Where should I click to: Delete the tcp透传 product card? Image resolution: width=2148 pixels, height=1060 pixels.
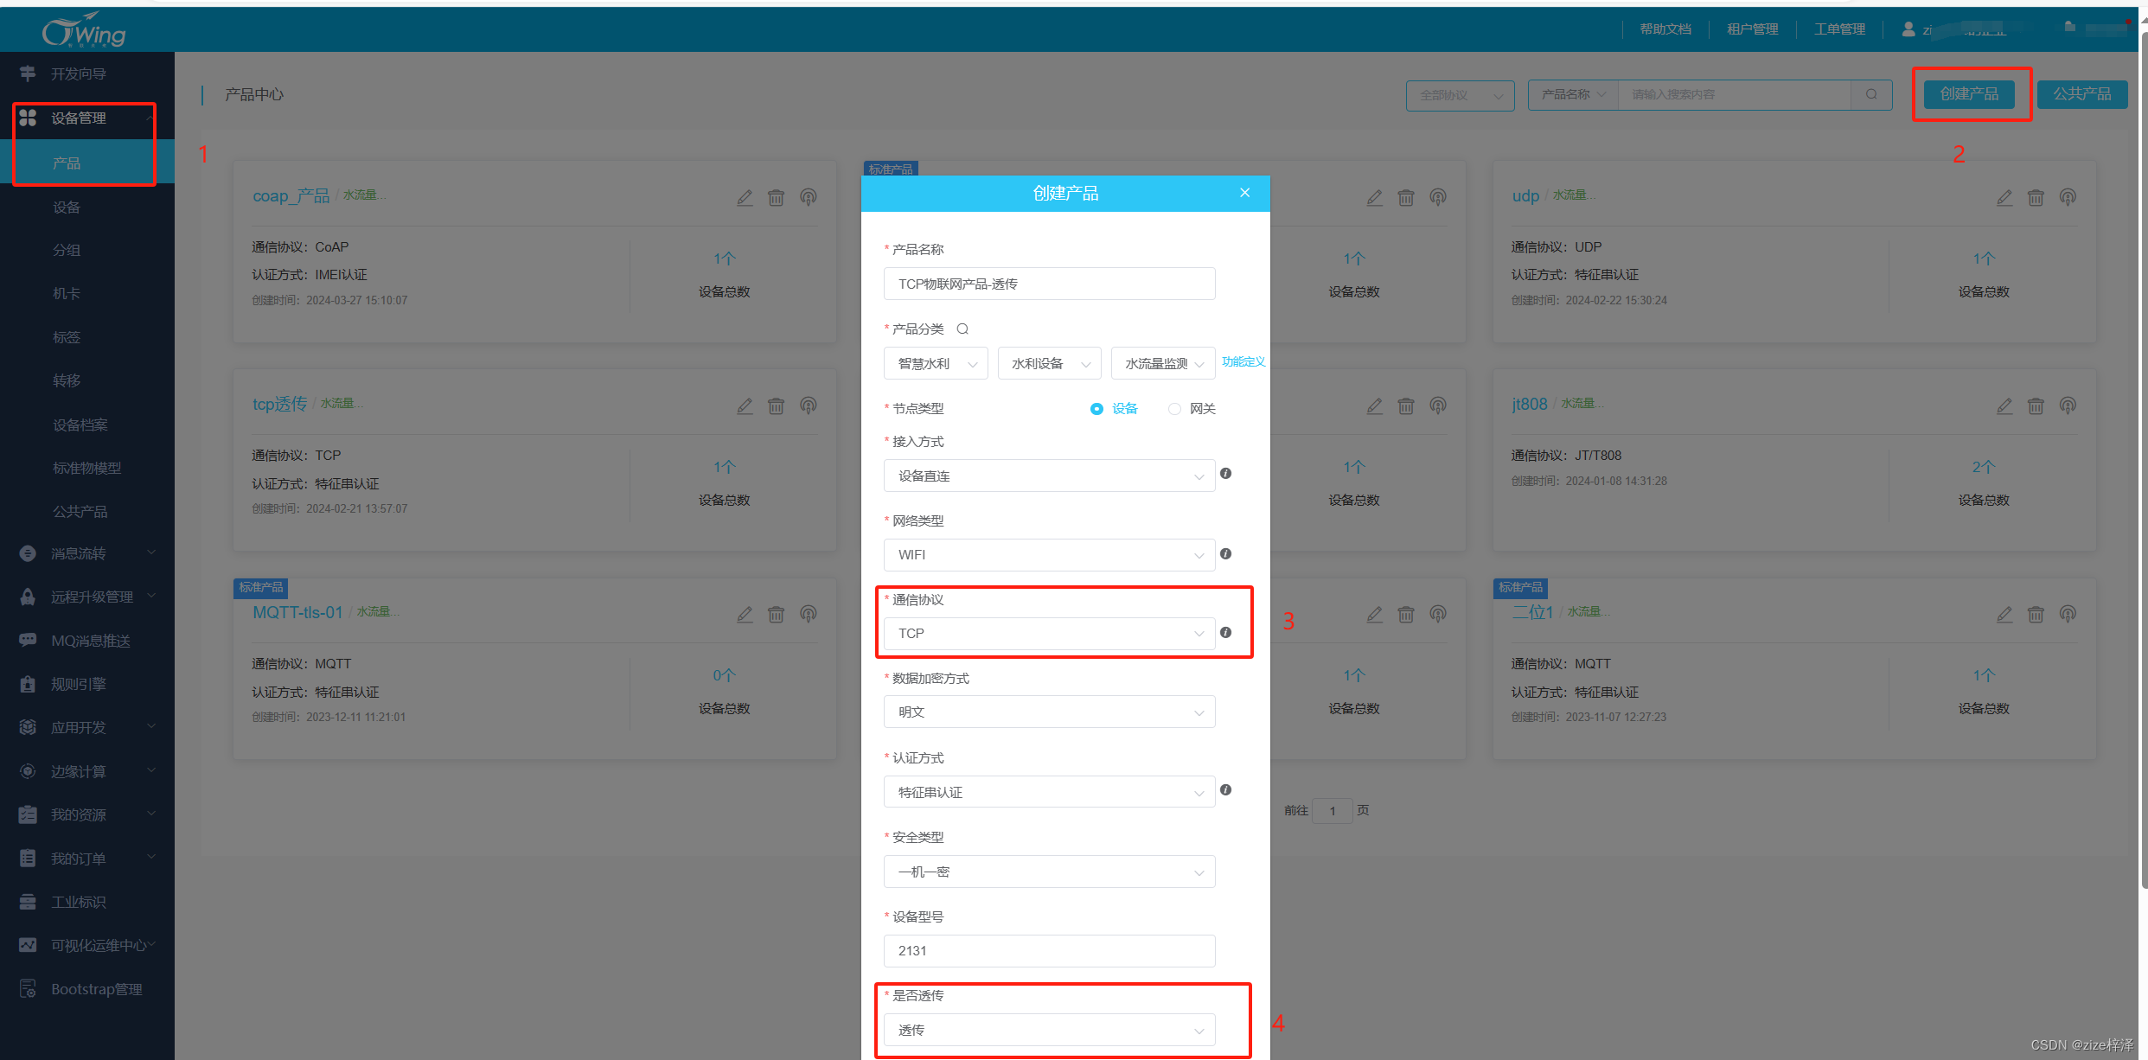coord(777,406)
